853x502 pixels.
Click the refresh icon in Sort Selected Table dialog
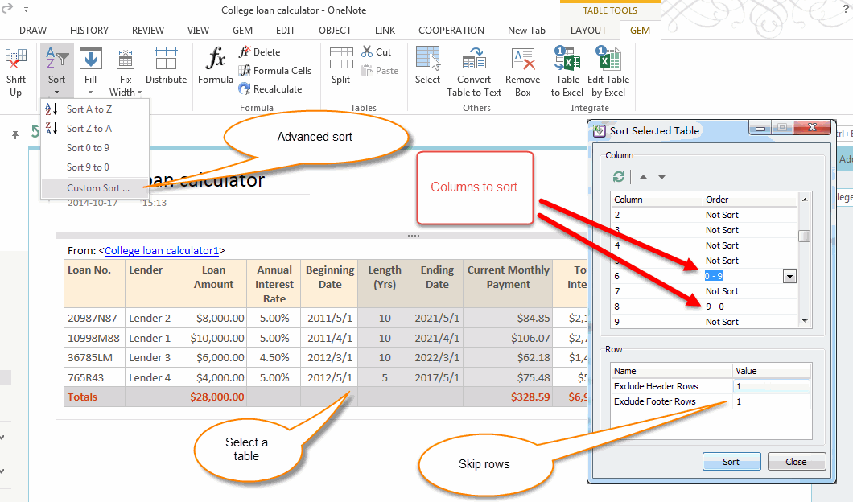[x=618, y=176]
